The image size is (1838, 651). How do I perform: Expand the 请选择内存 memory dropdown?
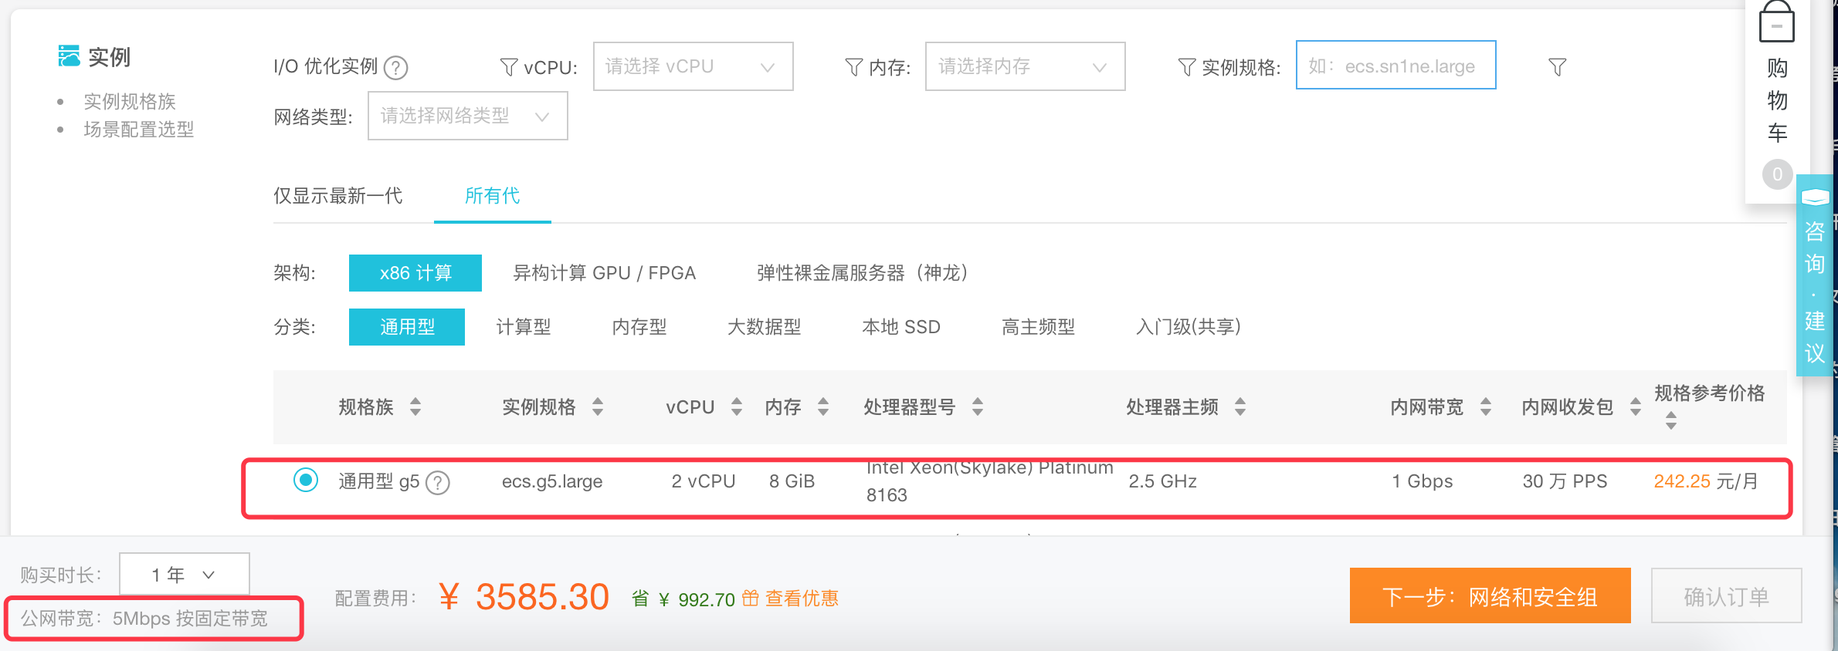tap(1024, 66)
